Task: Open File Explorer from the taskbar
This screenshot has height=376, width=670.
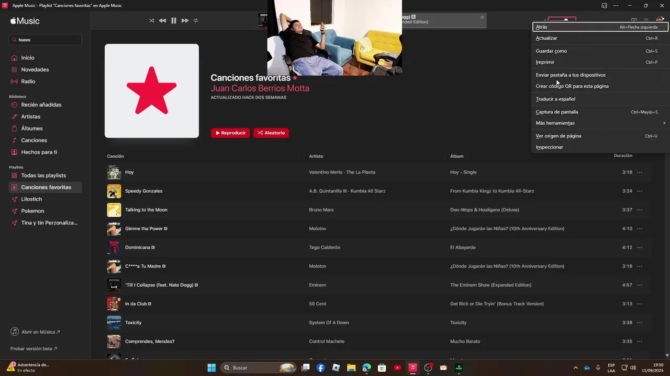Action: click(351, 368)
